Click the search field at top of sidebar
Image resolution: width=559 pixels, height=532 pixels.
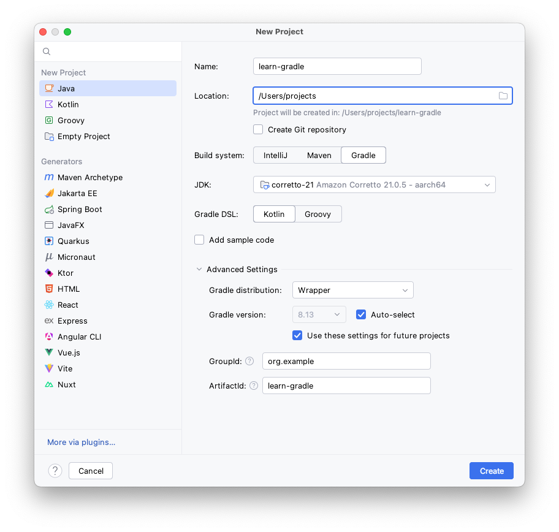[x=108, y=51]
